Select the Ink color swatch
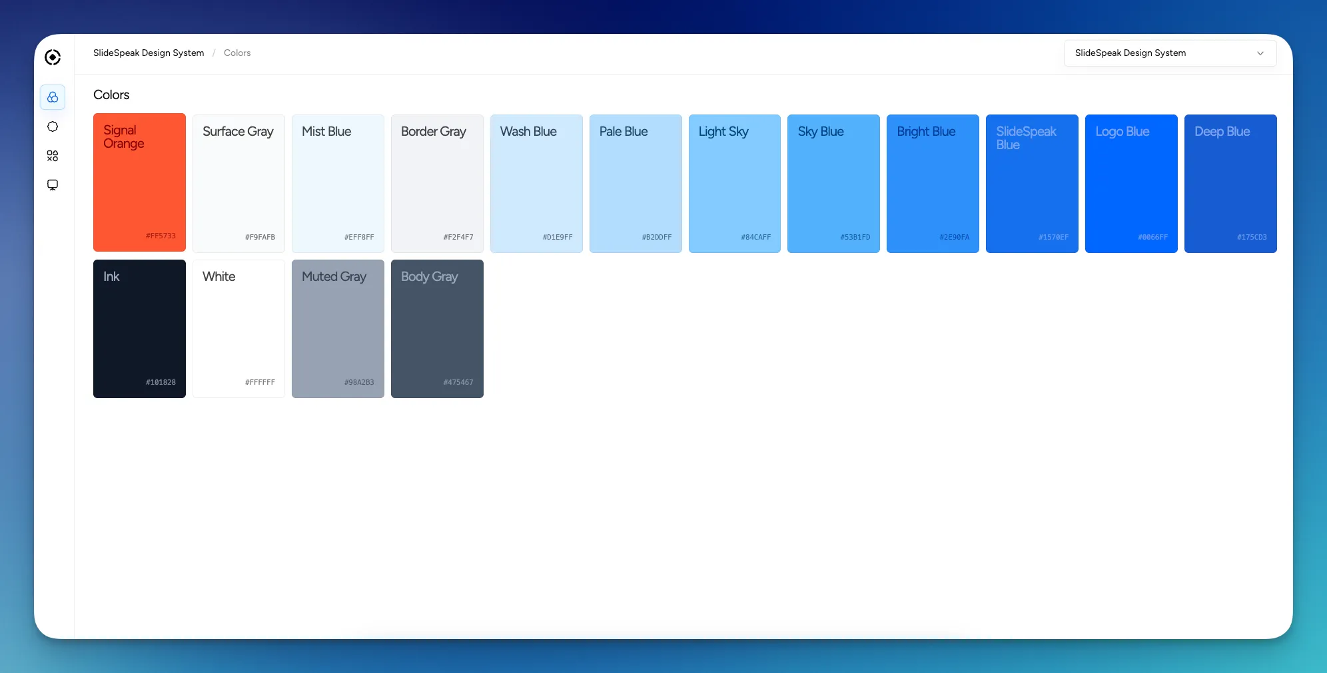This screenshot has width=1327, height=673. tap(139, 329)
